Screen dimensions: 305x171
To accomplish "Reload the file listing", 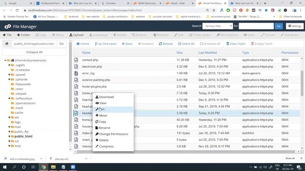I will coord(166,44).
